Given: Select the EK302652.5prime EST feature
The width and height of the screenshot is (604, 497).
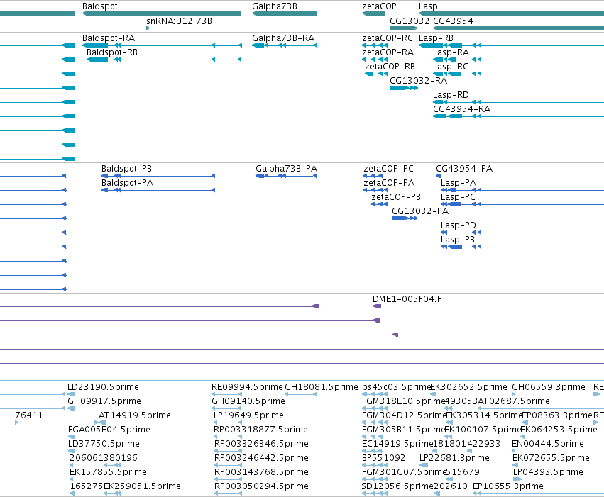Looking at the screenshot, I should point(434,394).
